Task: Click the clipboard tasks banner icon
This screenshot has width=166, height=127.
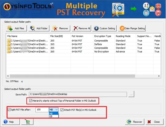Action: click(x=146, y=13)
